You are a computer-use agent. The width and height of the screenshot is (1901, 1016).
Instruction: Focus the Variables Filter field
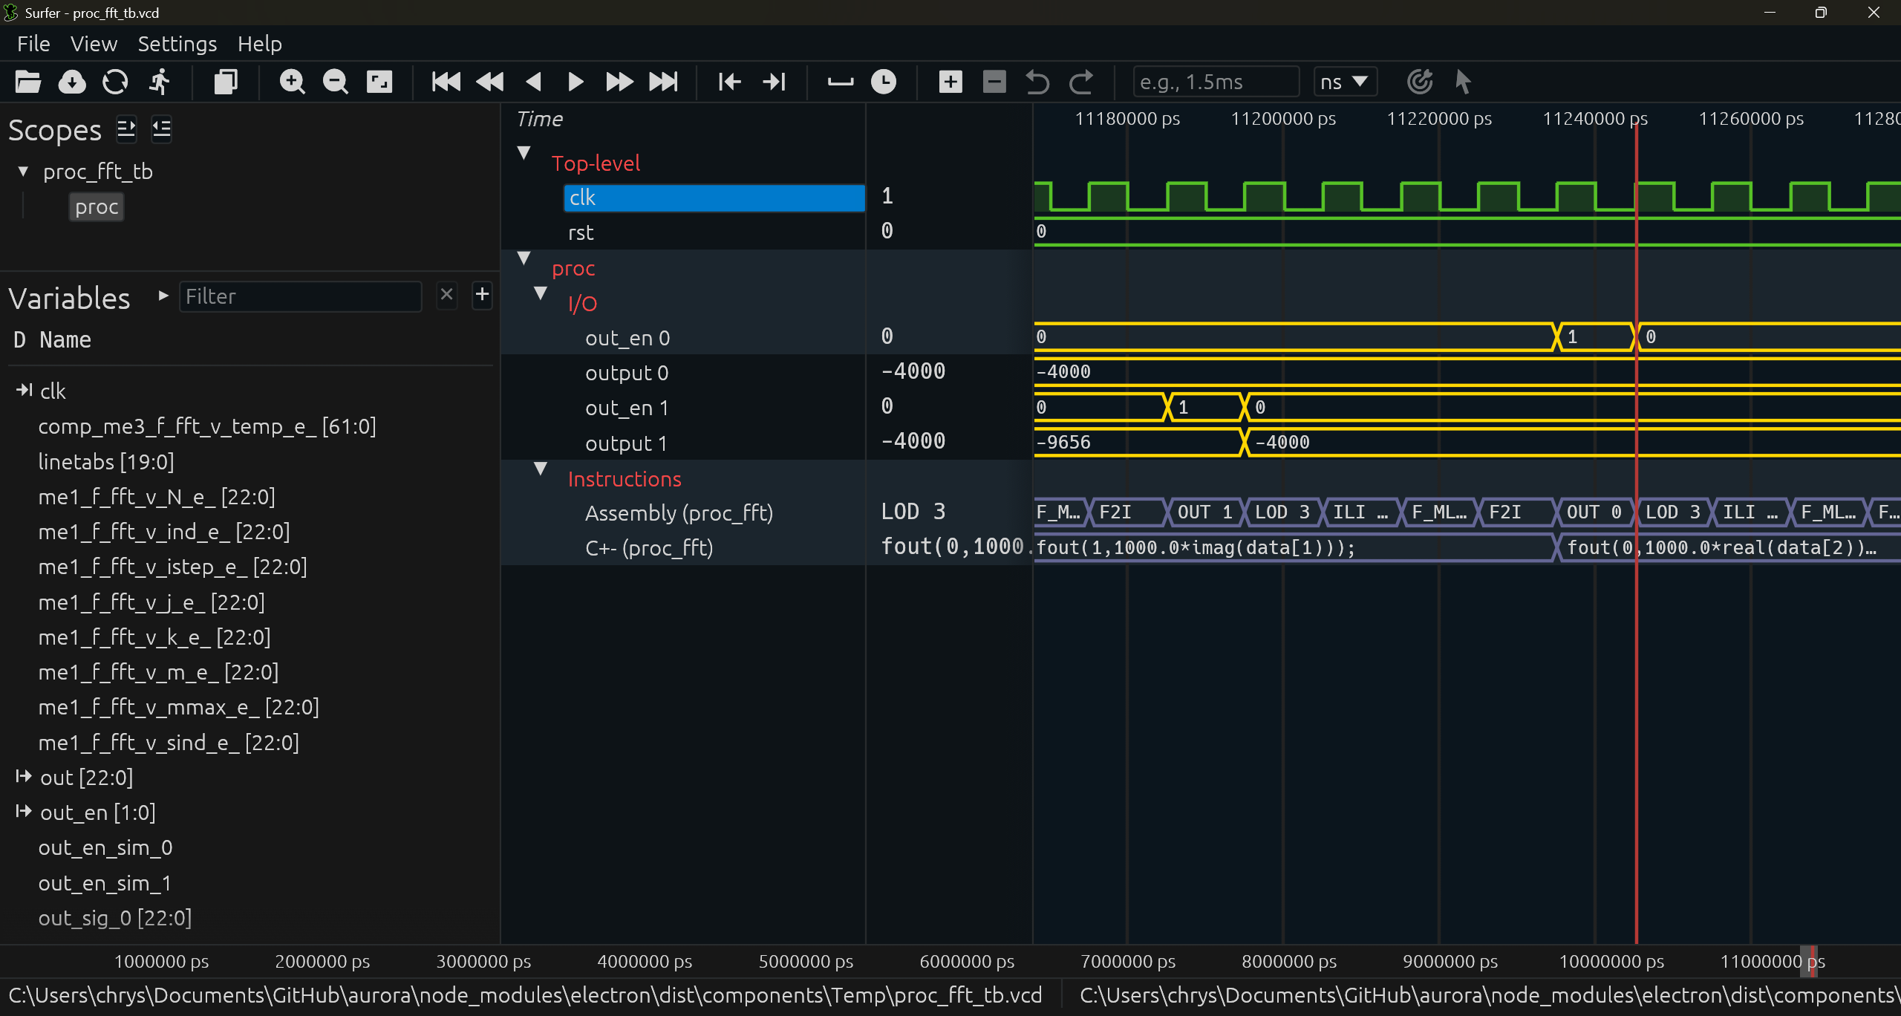point(301,296)
